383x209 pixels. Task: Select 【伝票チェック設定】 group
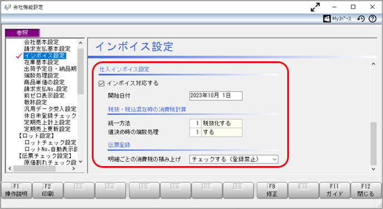click(45, 155)
